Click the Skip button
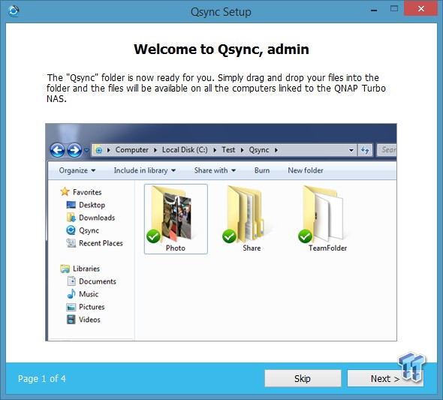443x400 pixels. pos(303,378)
